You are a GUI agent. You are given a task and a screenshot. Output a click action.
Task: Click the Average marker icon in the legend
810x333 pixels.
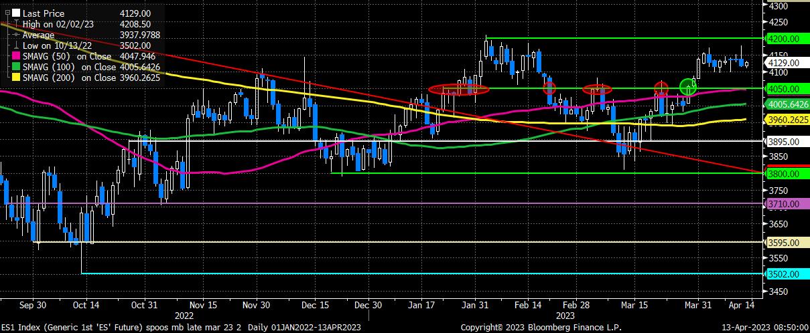pyautogui.click(x=16, y=35)
